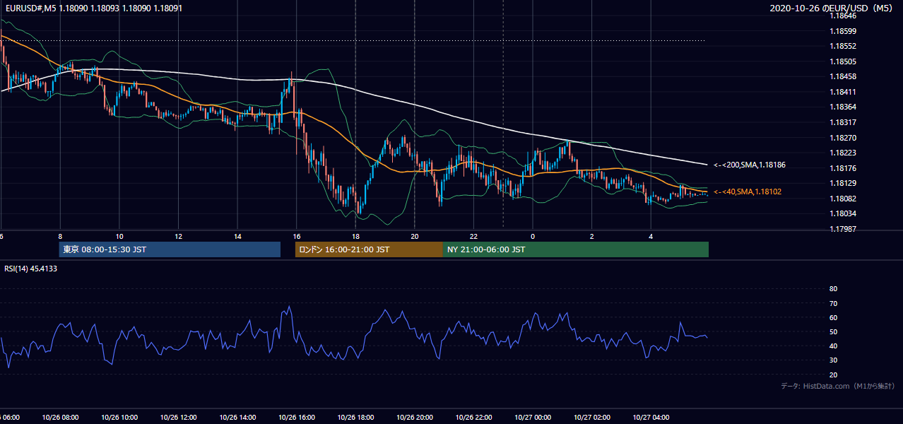
Task: Click the 10/26 10:00 date axis label
Action: pyautogui.click(x=119, y=418)
